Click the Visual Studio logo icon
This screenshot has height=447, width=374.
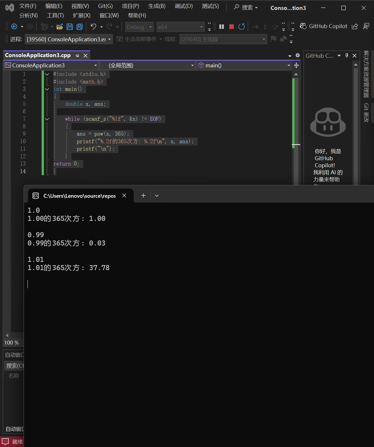point(9,7)
